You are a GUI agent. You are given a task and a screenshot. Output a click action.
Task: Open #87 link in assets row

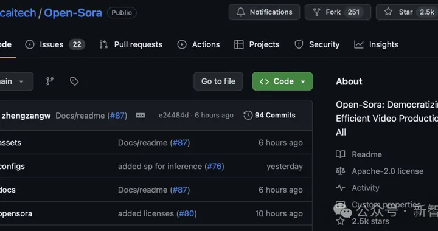coord(180,143)
